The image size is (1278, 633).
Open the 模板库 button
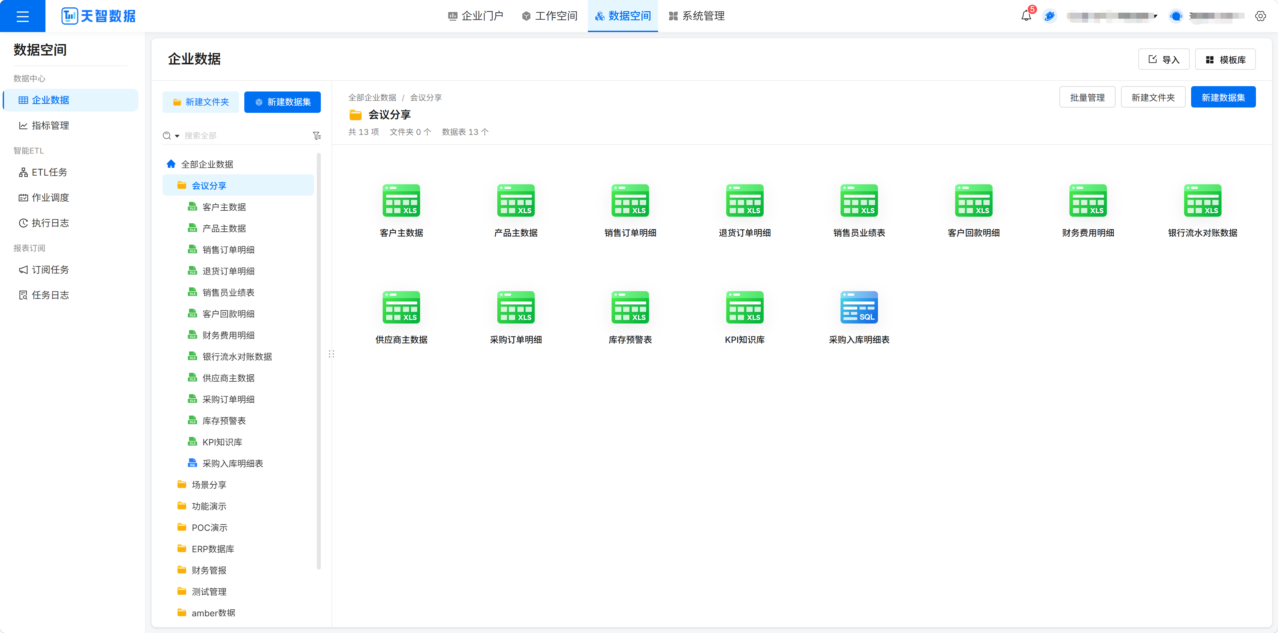pyautogui.click(x=1226, y=59)
